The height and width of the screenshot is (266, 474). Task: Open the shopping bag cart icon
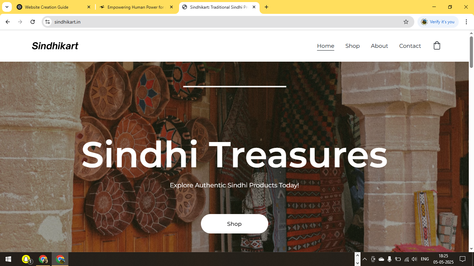437,46
